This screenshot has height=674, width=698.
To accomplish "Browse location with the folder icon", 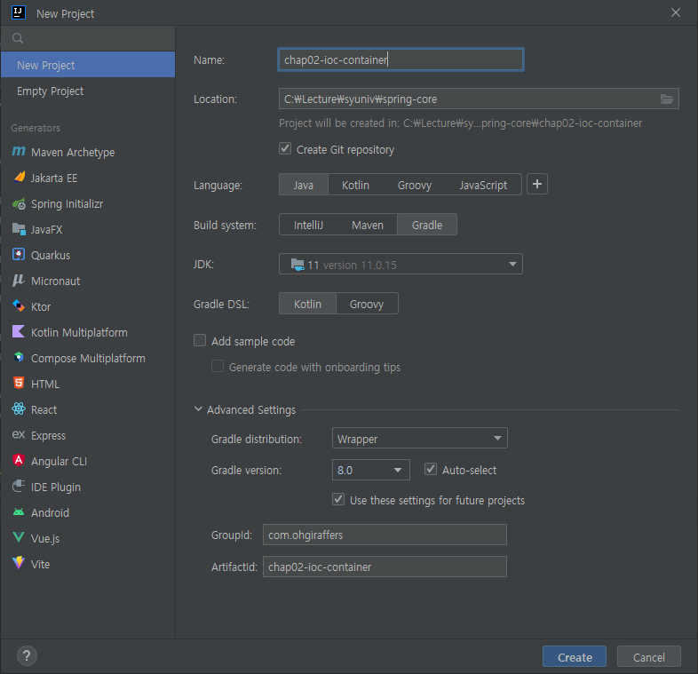I will (666, 99).
